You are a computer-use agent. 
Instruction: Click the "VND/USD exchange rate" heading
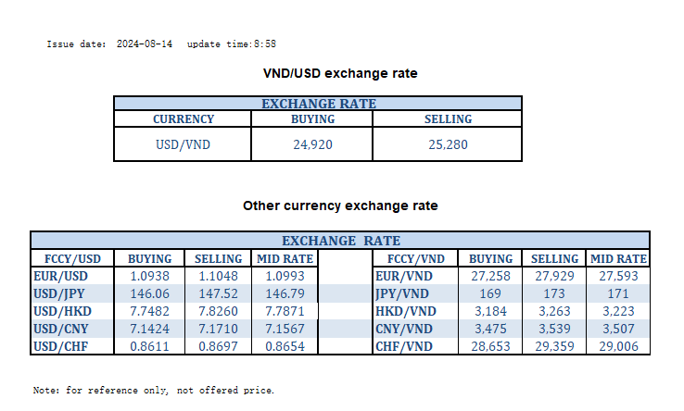coord(340,73)
